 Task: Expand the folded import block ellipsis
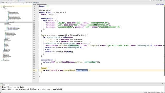pyautogui.click(x=48, y=6)
